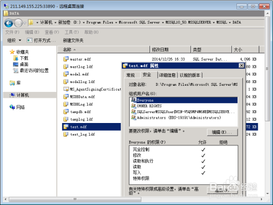Select the templog.ldf file icon
The image size is (273, 205).
66,119
